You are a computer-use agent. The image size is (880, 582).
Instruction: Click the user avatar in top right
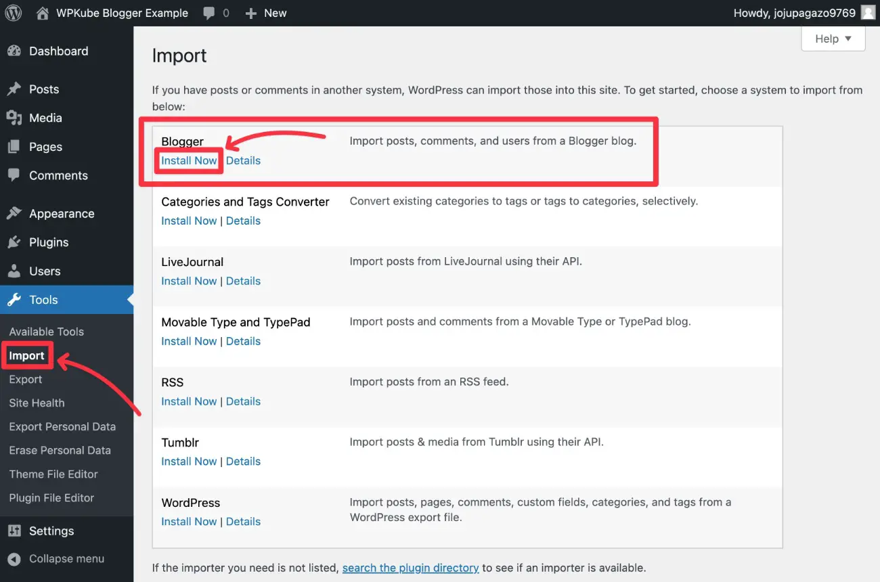tap(867, 13)
